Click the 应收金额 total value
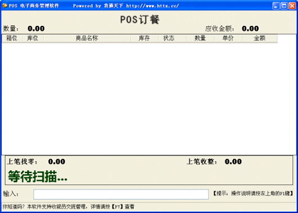This screenshot has width=298, height=213. point(250,29)
